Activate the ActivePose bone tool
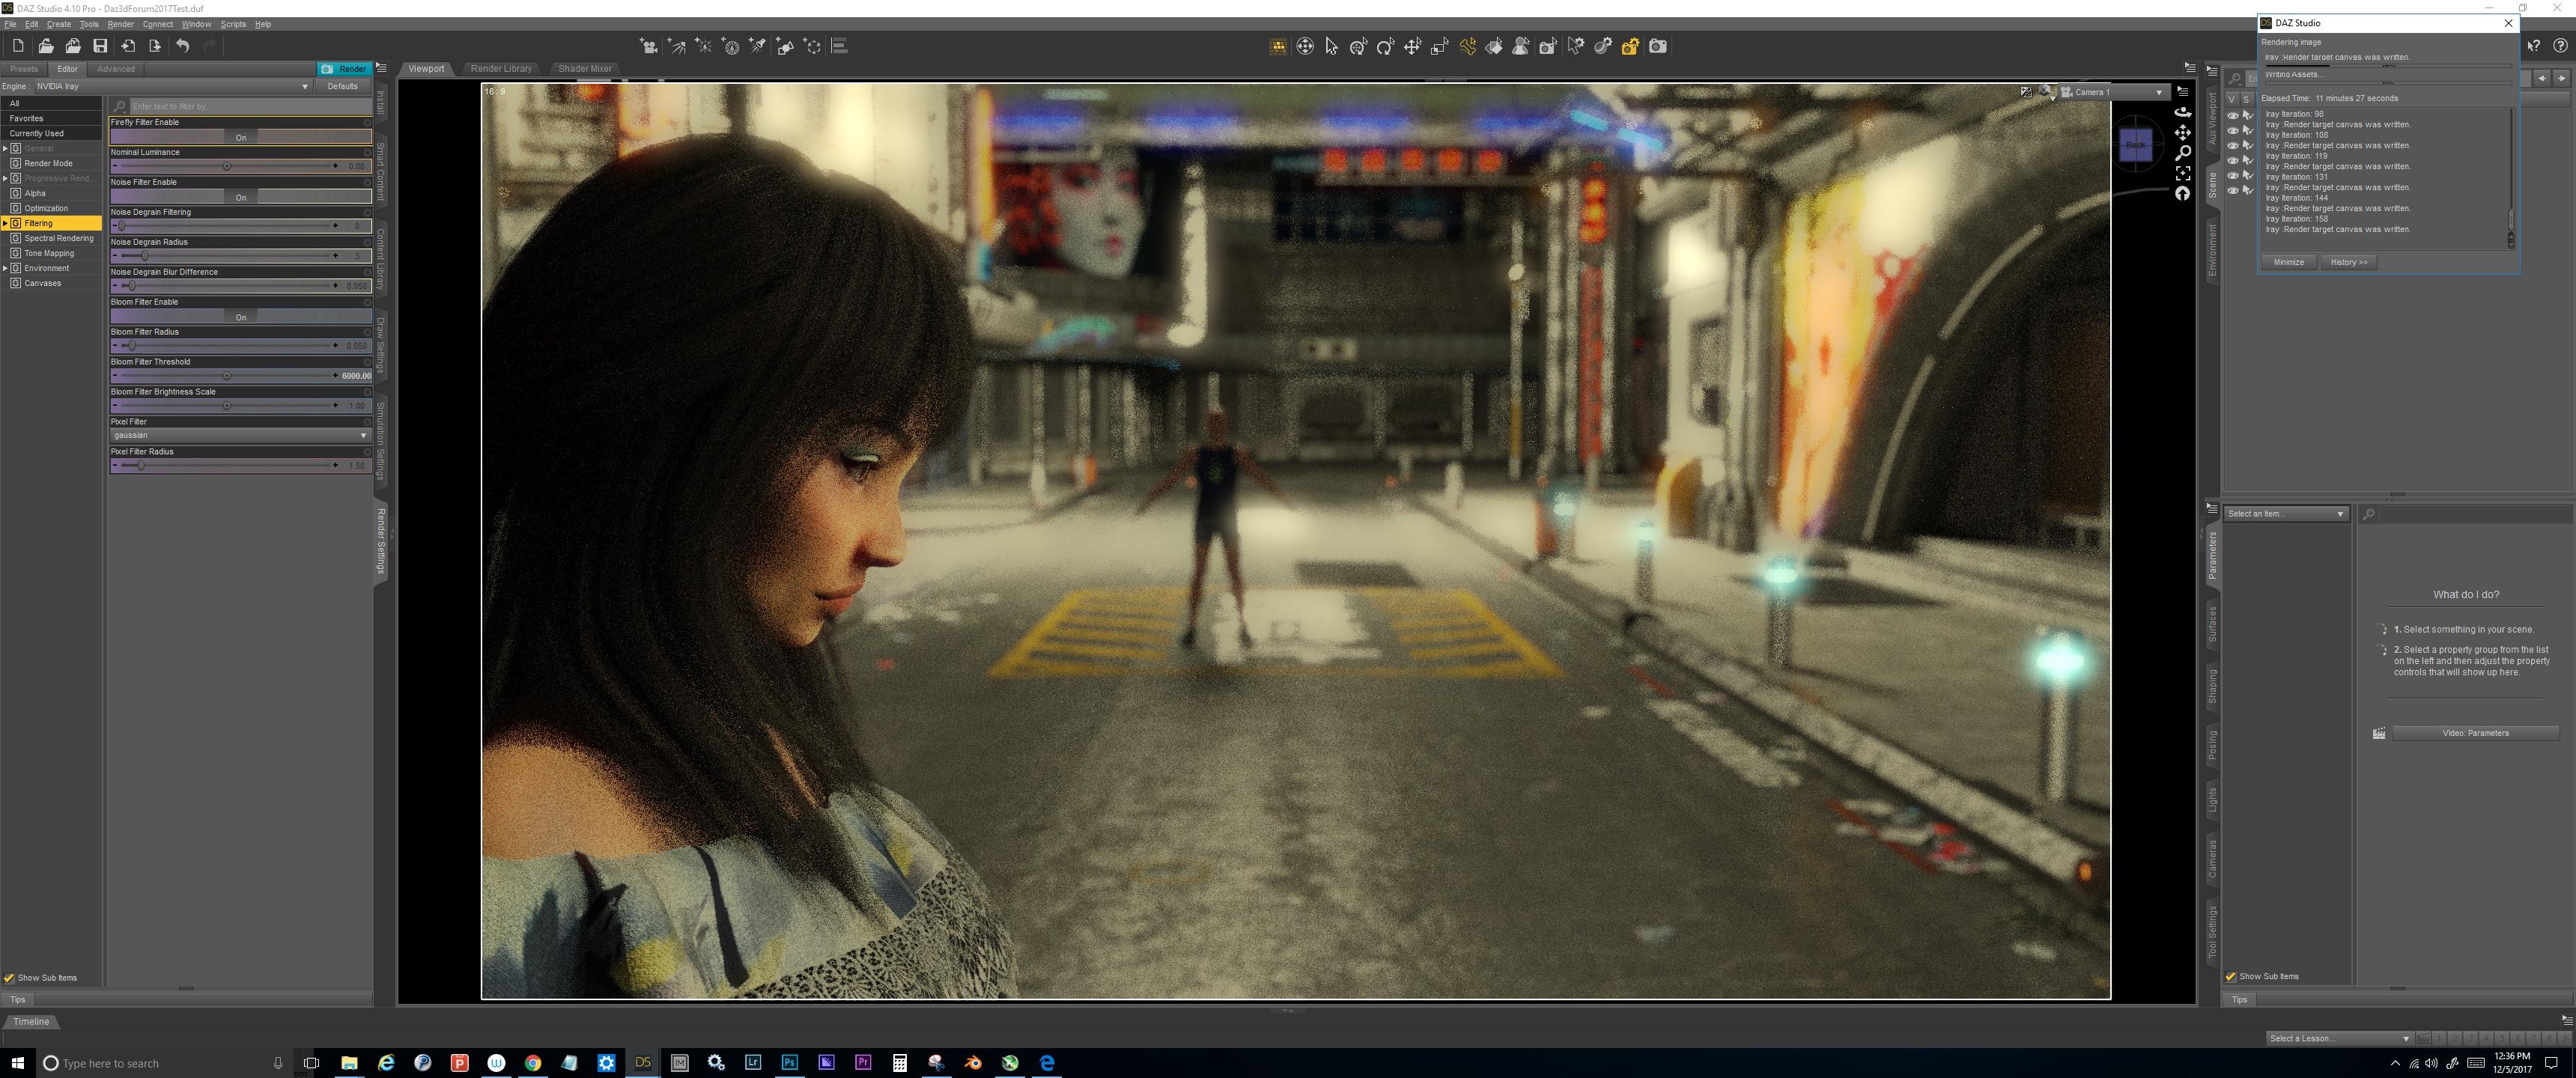This screenshot has height=1078, width=2576. tap(1467, 47)
